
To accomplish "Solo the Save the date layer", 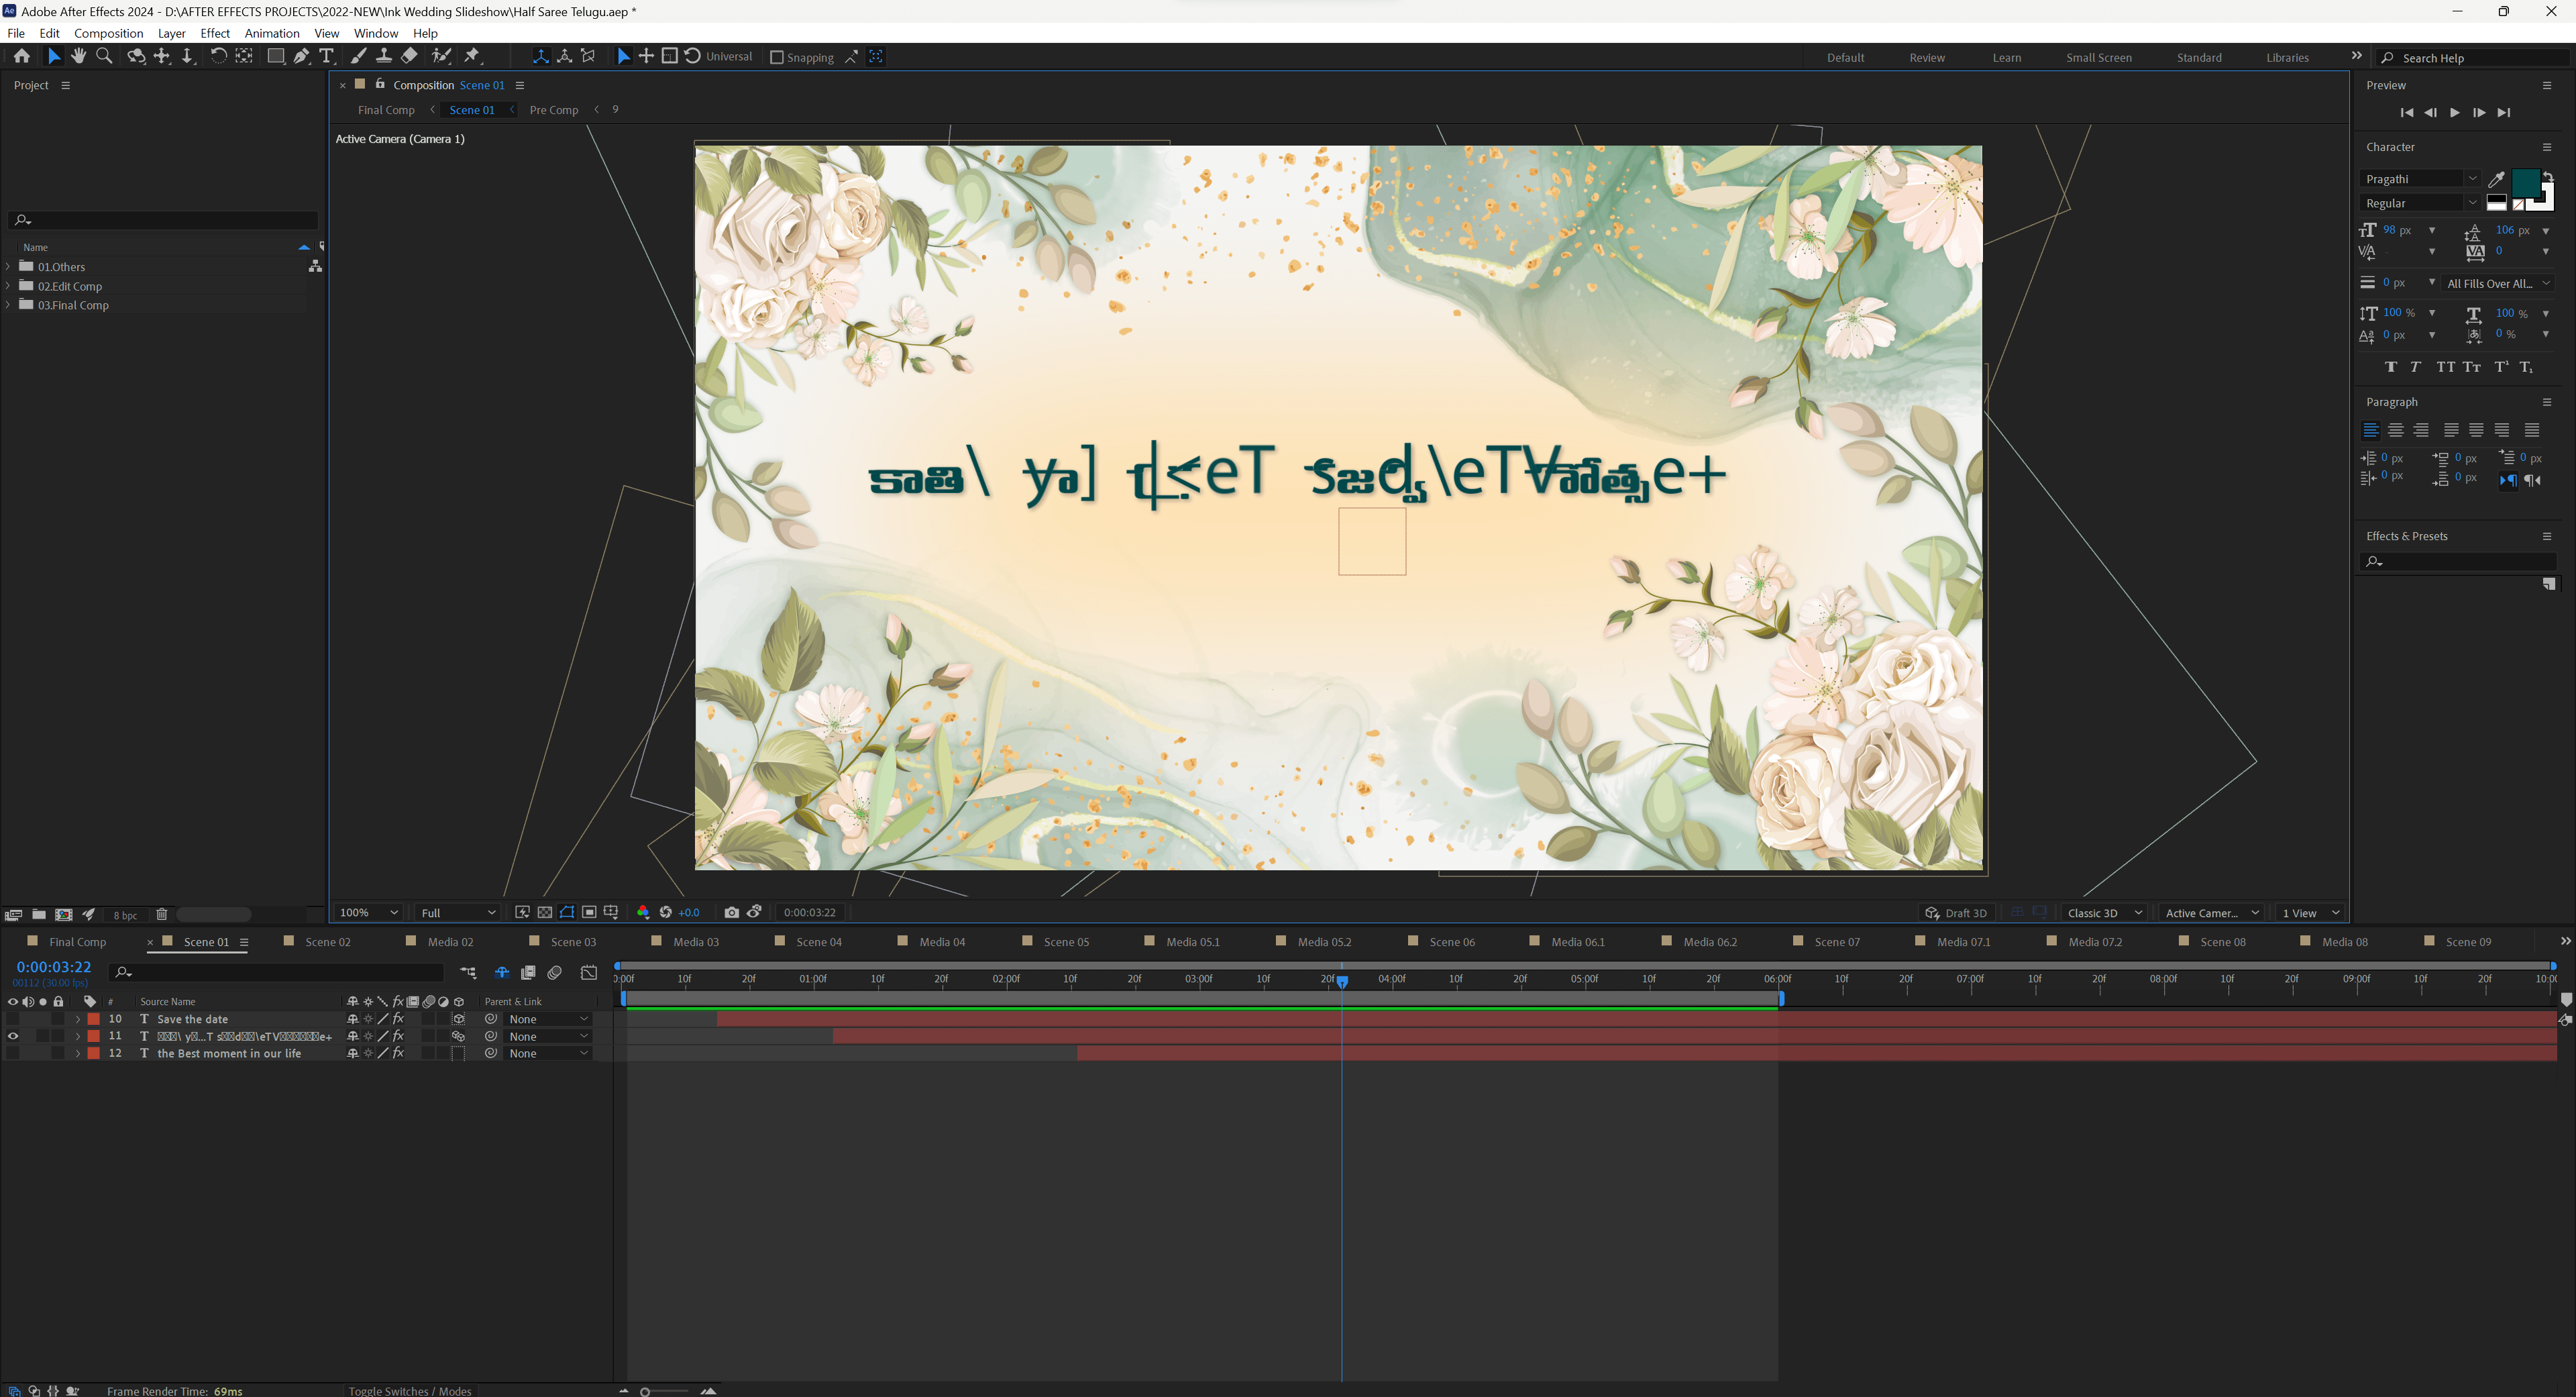I will 43,1018.
